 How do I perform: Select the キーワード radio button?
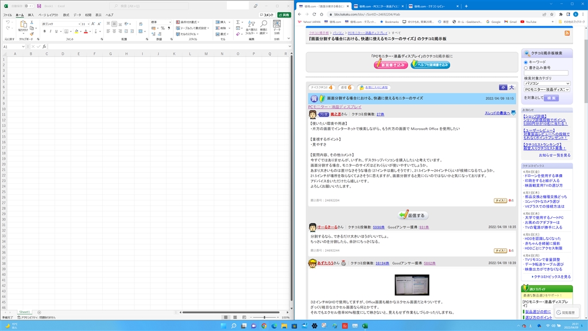[526, 62]
